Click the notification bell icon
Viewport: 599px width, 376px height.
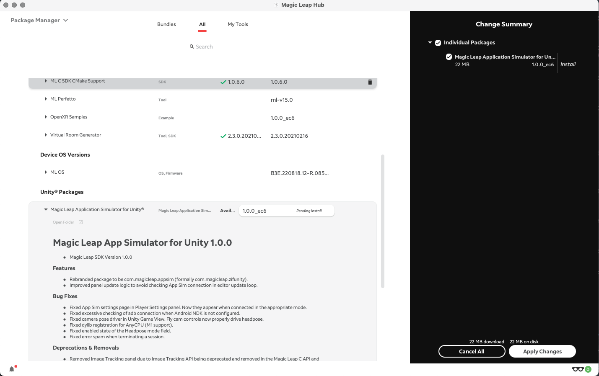tap(12, 369)
